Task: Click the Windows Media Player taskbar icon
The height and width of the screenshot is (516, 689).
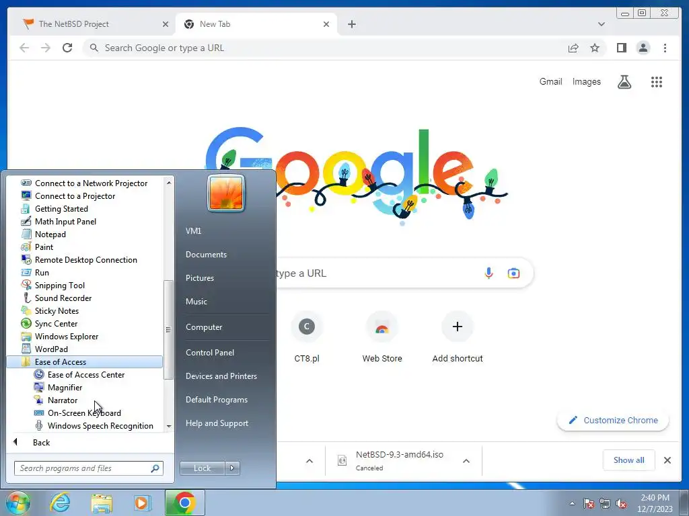Action: tap(141, 503)
